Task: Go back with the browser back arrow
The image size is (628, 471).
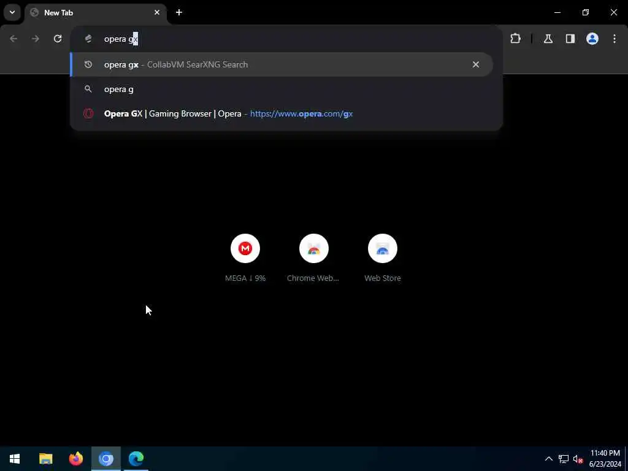Action: [13, 39]
